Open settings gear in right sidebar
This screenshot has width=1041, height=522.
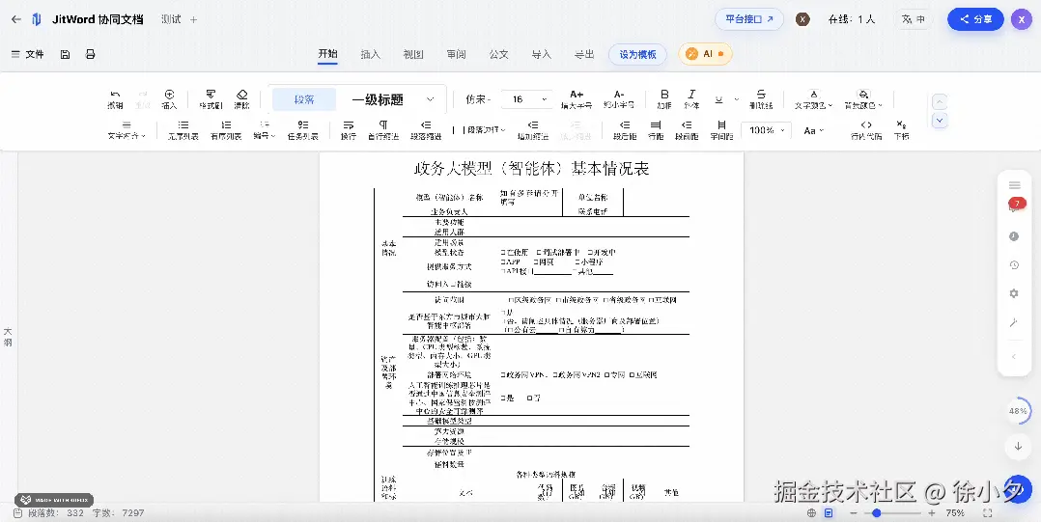pyautogui.click(x=1014, y=293)
